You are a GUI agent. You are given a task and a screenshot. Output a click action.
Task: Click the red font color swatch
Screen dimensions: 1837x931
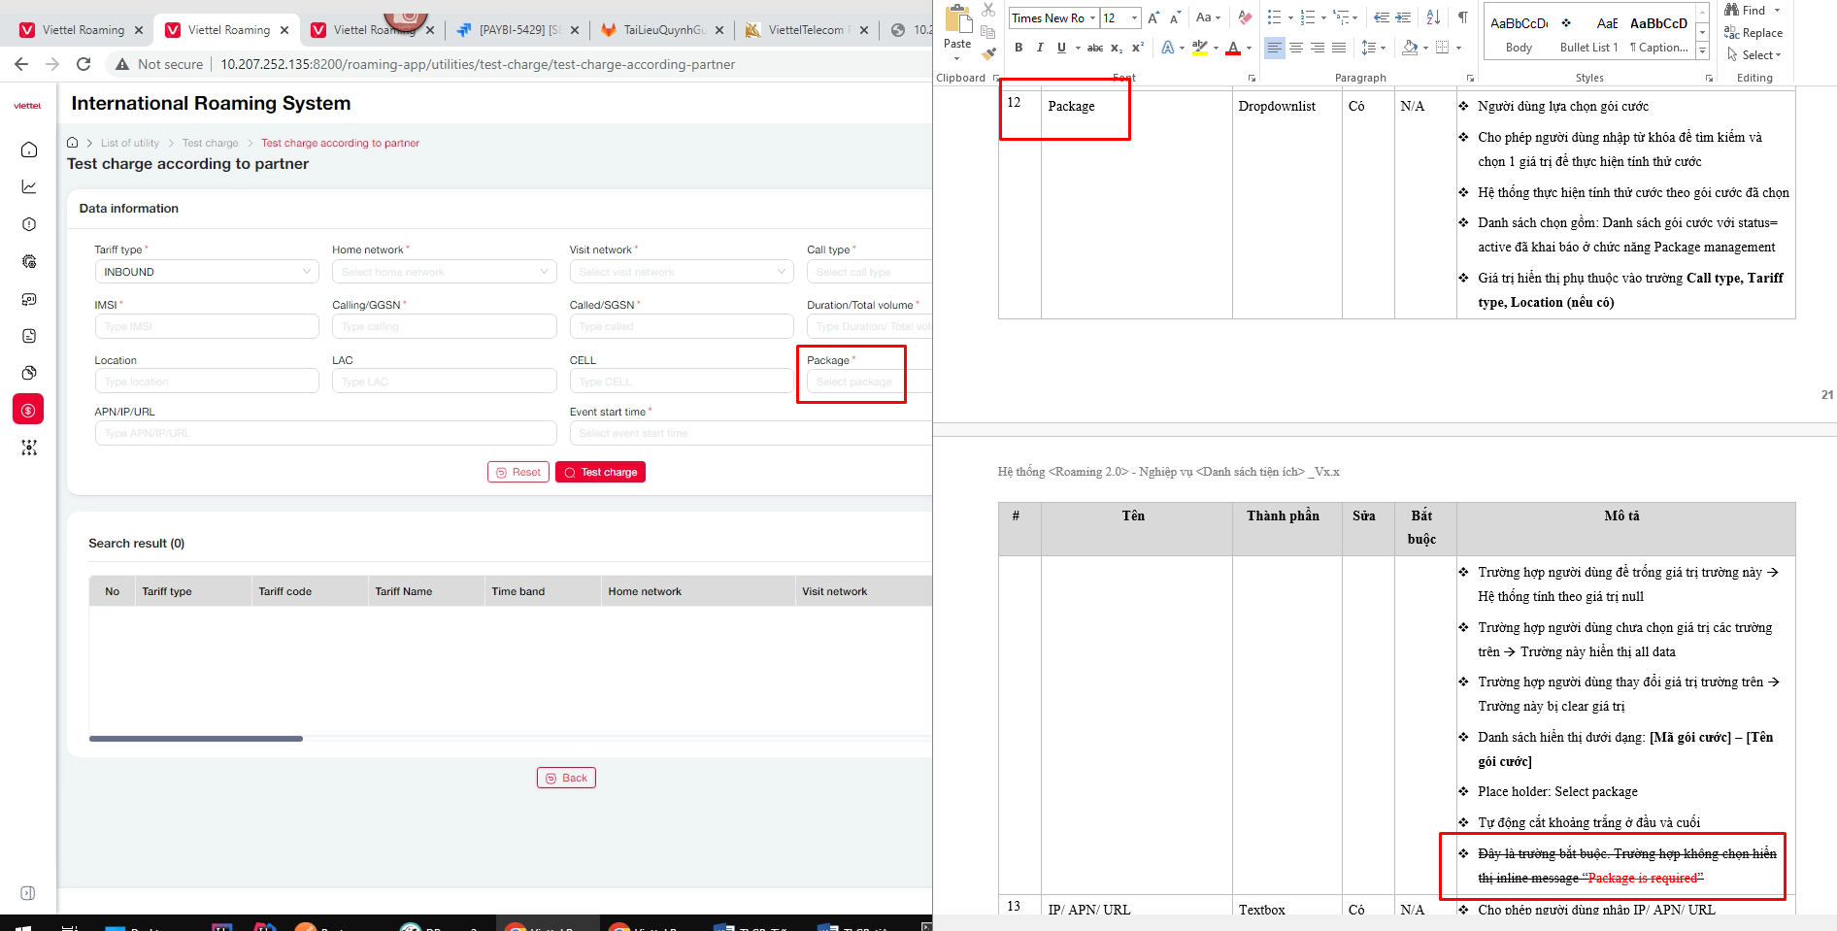click(1233, 48)
